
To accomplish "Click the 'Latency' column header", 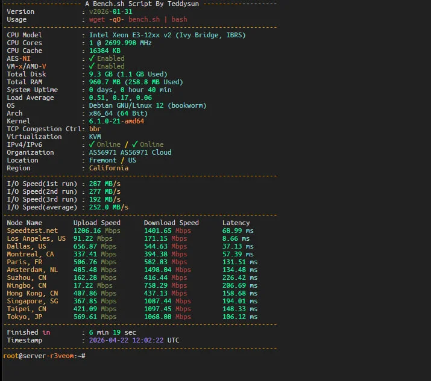I will (236, 223).
